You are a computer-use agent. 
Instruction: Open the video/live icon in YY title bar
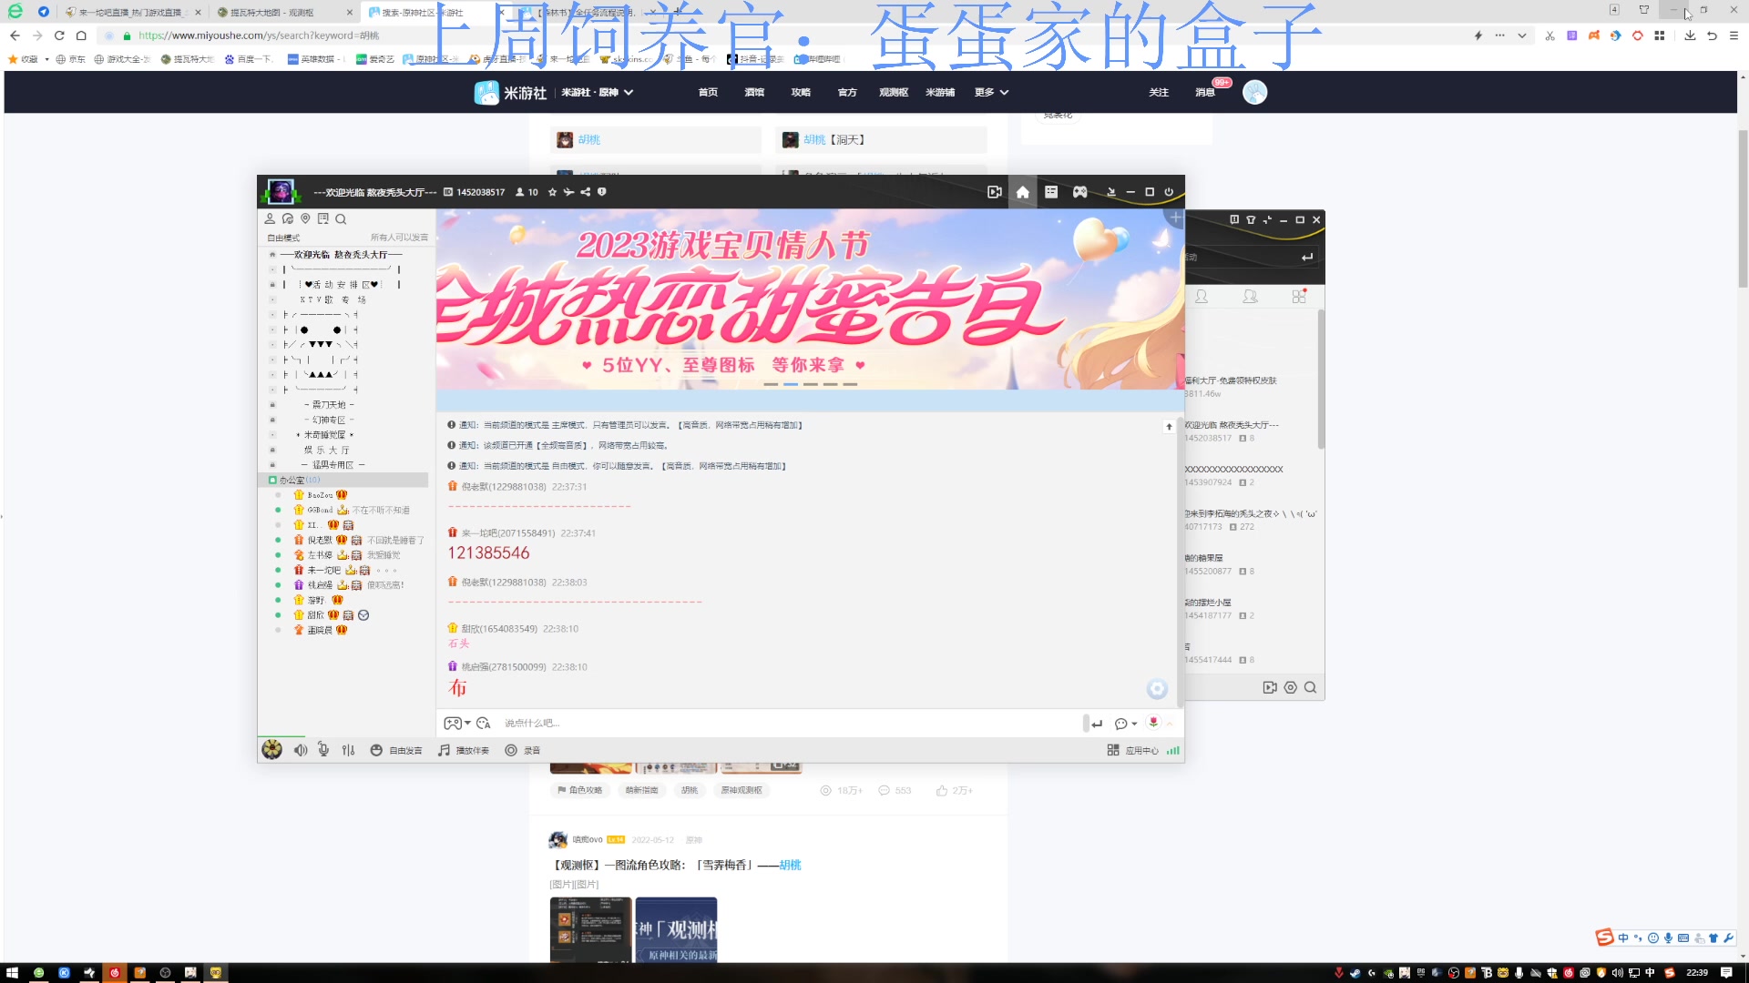tap(994, 192)
